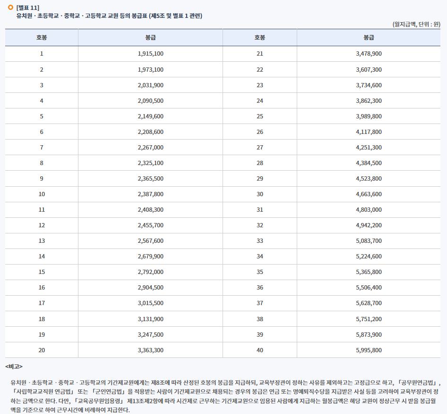Select salary cell 2,567,600
Viewport: 447px width, 414px height.
click(x=151, y=241)
